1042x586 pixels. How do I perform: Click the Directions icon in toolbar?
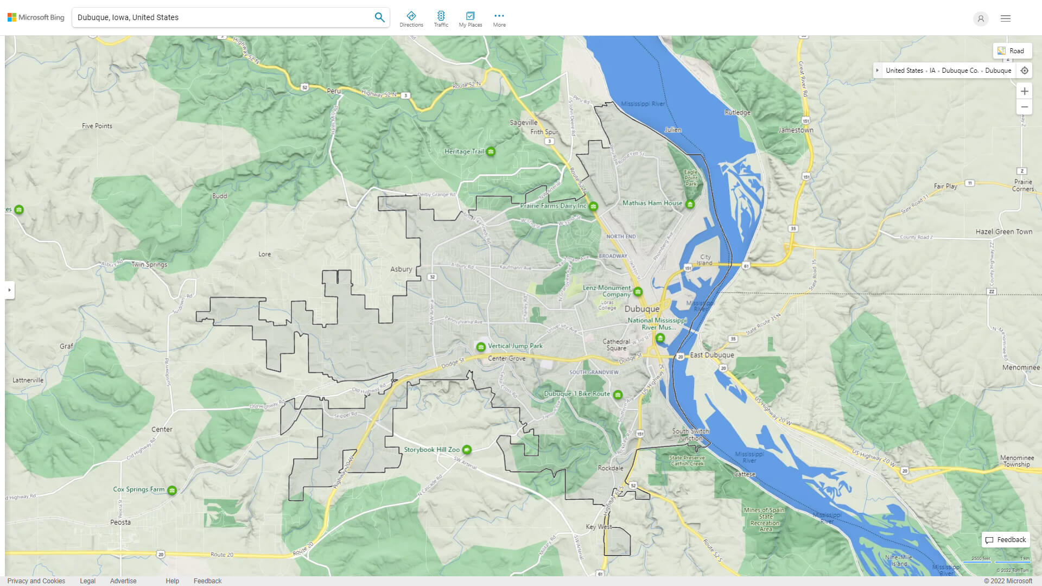[411, 16]
